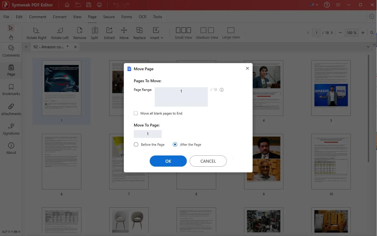Click the Rotate Right tool icon
Viewport: 377px width, 236px height.
pos(36,30)
